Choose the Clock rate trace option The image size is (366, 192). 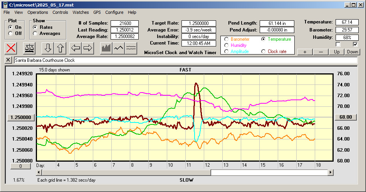point(263,51)
